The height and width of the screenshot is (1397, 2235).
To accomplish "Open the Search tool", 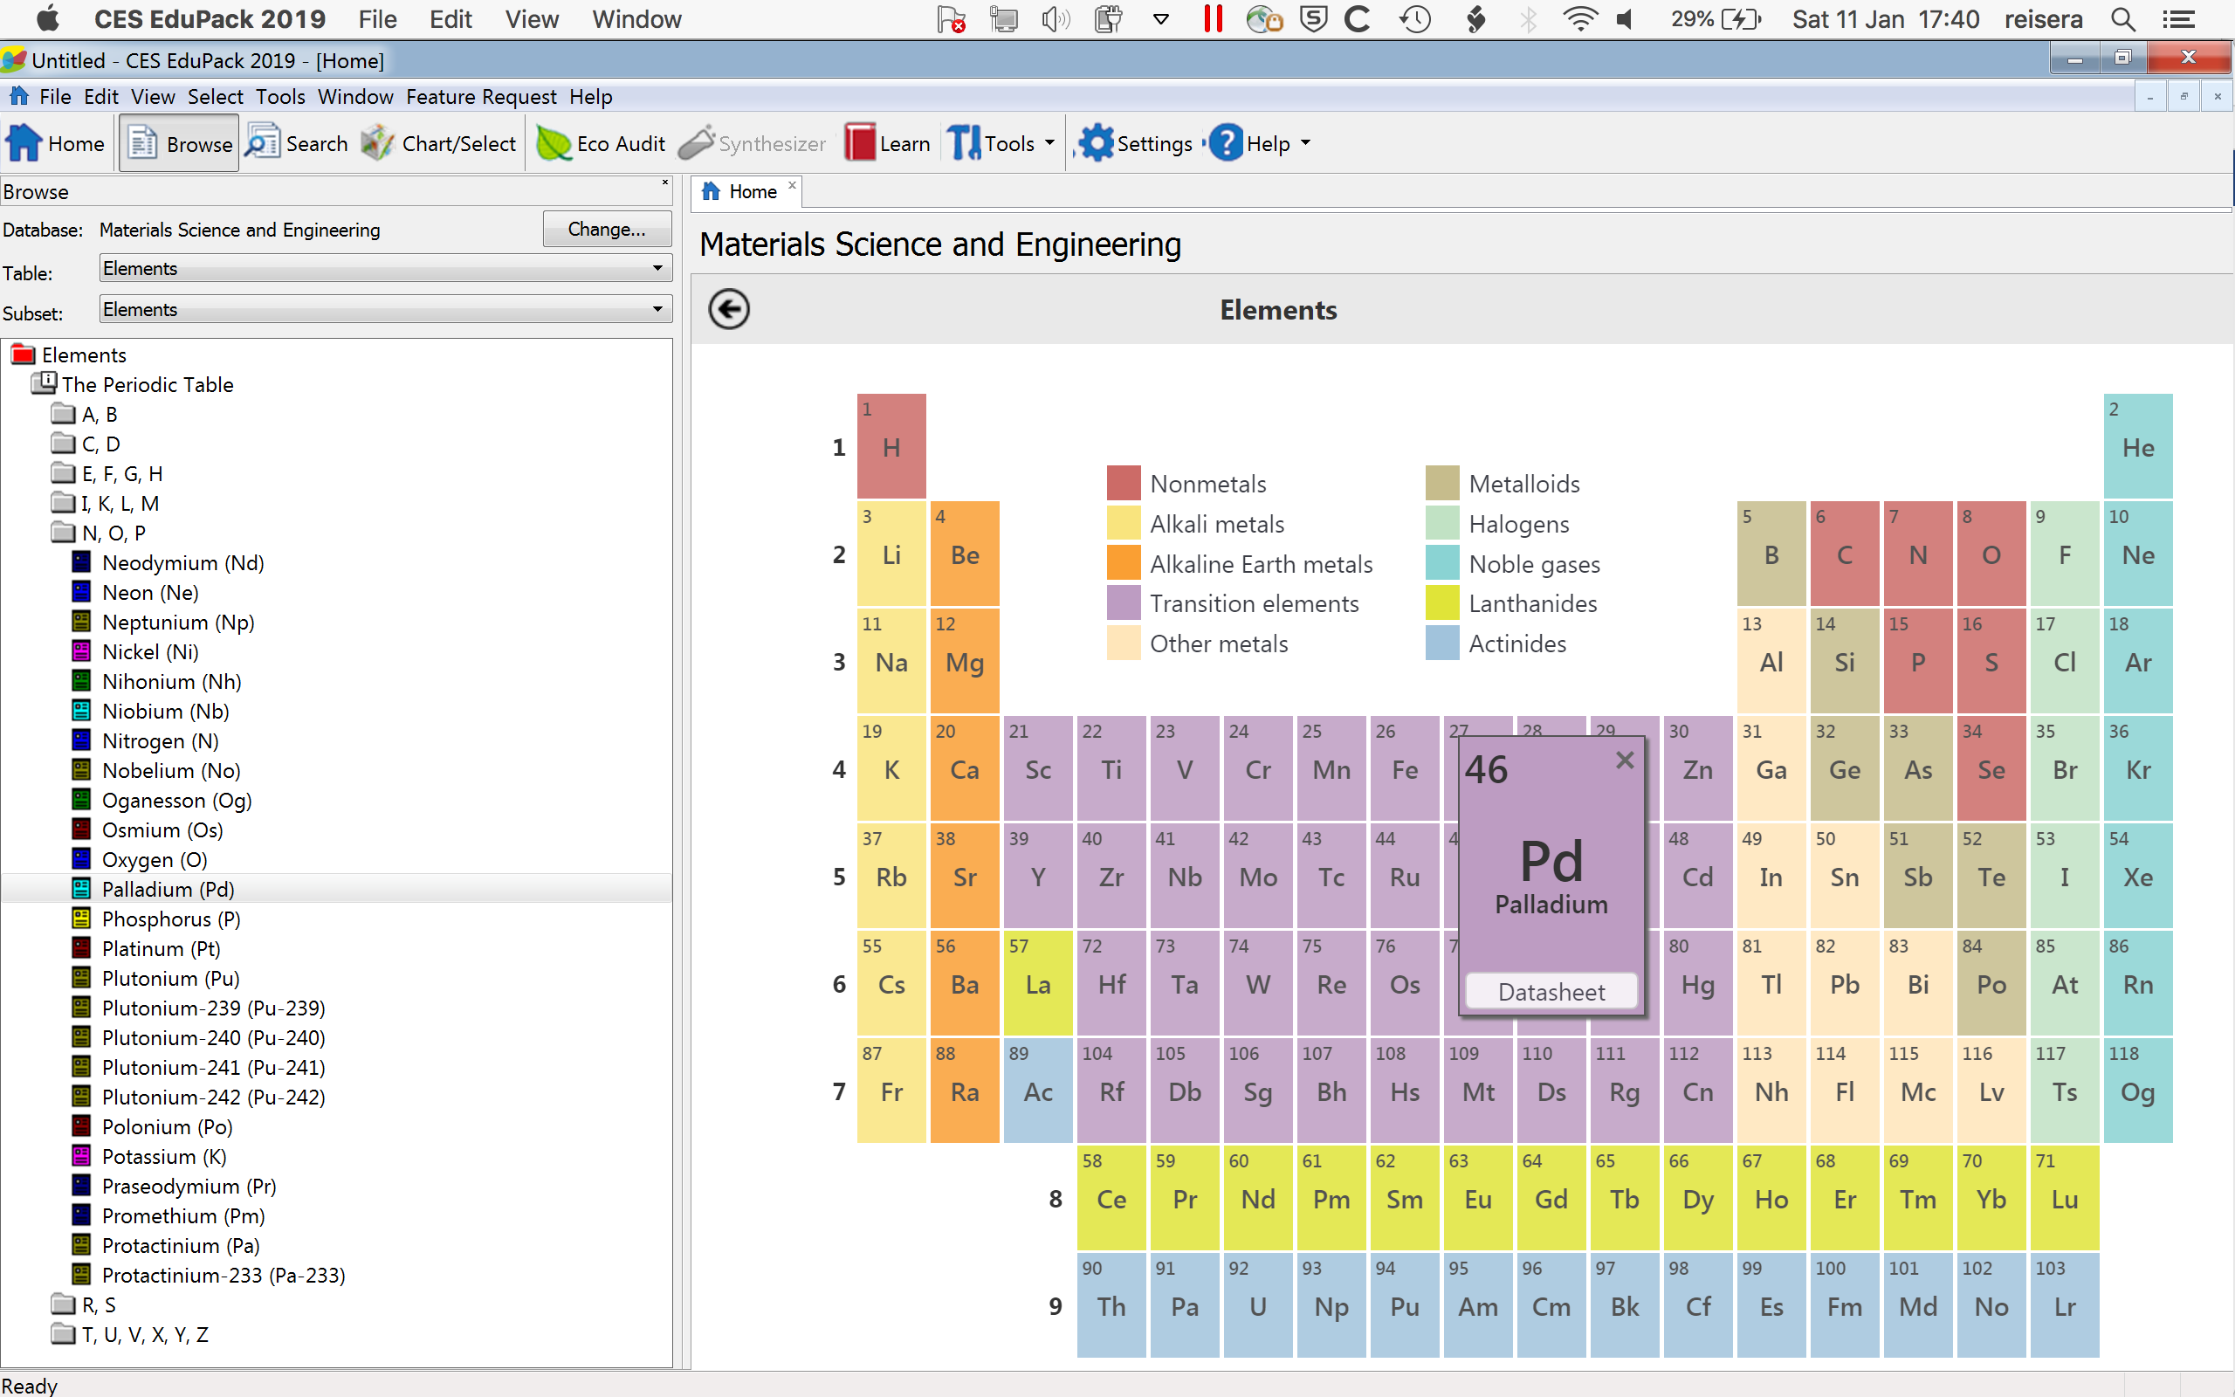I will (297, 143).
